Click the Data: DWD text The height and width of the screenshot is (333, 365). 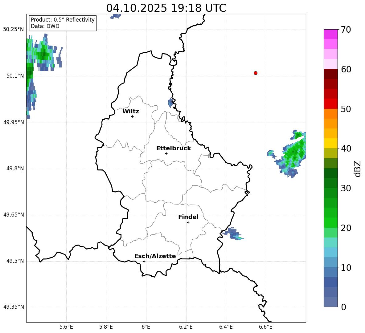45,26
